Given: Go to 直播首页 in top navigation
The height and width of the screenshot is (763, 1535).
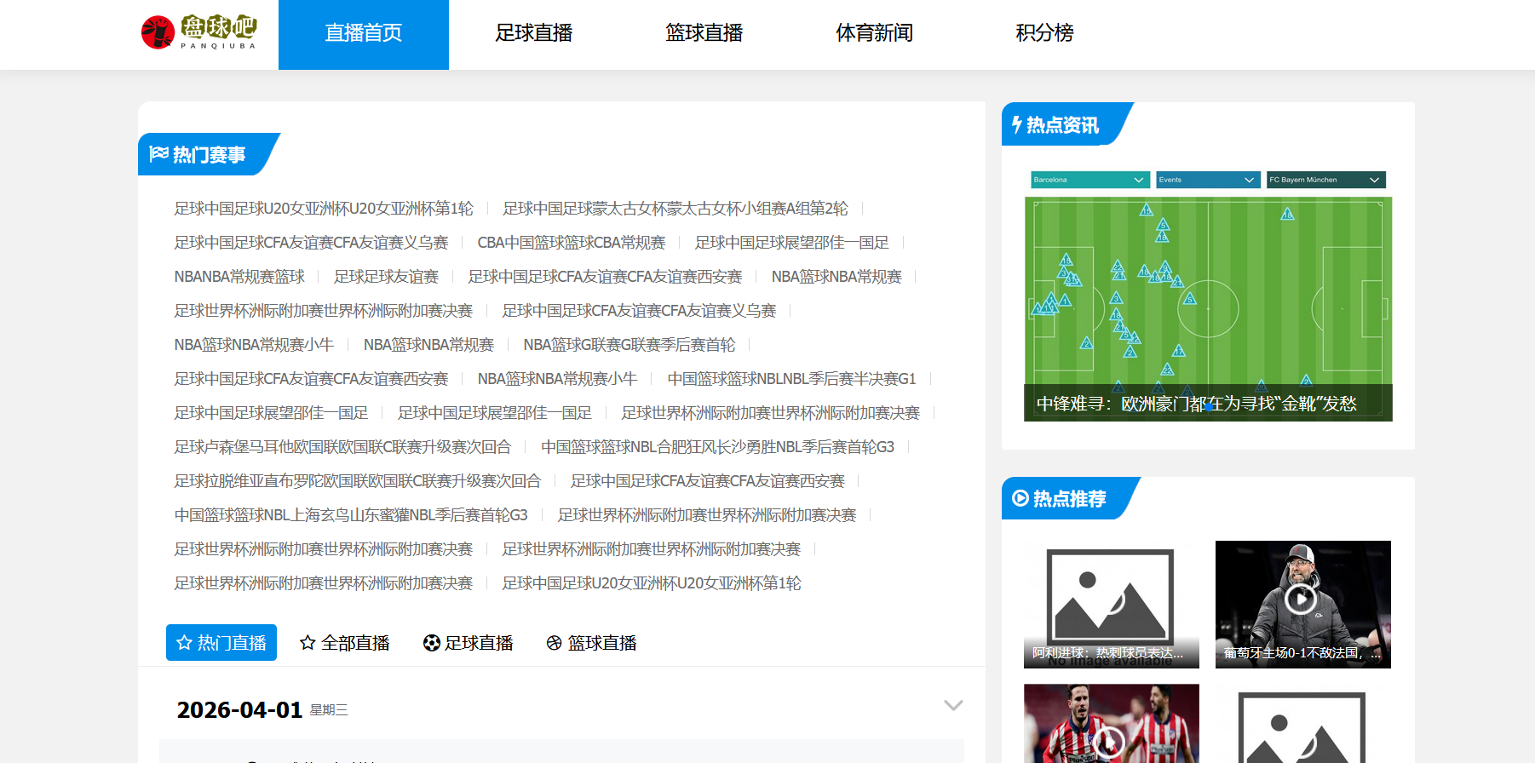Looking at the screenshot, I should click(364, 34).
